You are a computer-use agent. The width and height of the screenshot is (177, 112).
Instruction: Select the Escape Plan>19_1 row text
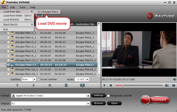[x=26, y=74]
